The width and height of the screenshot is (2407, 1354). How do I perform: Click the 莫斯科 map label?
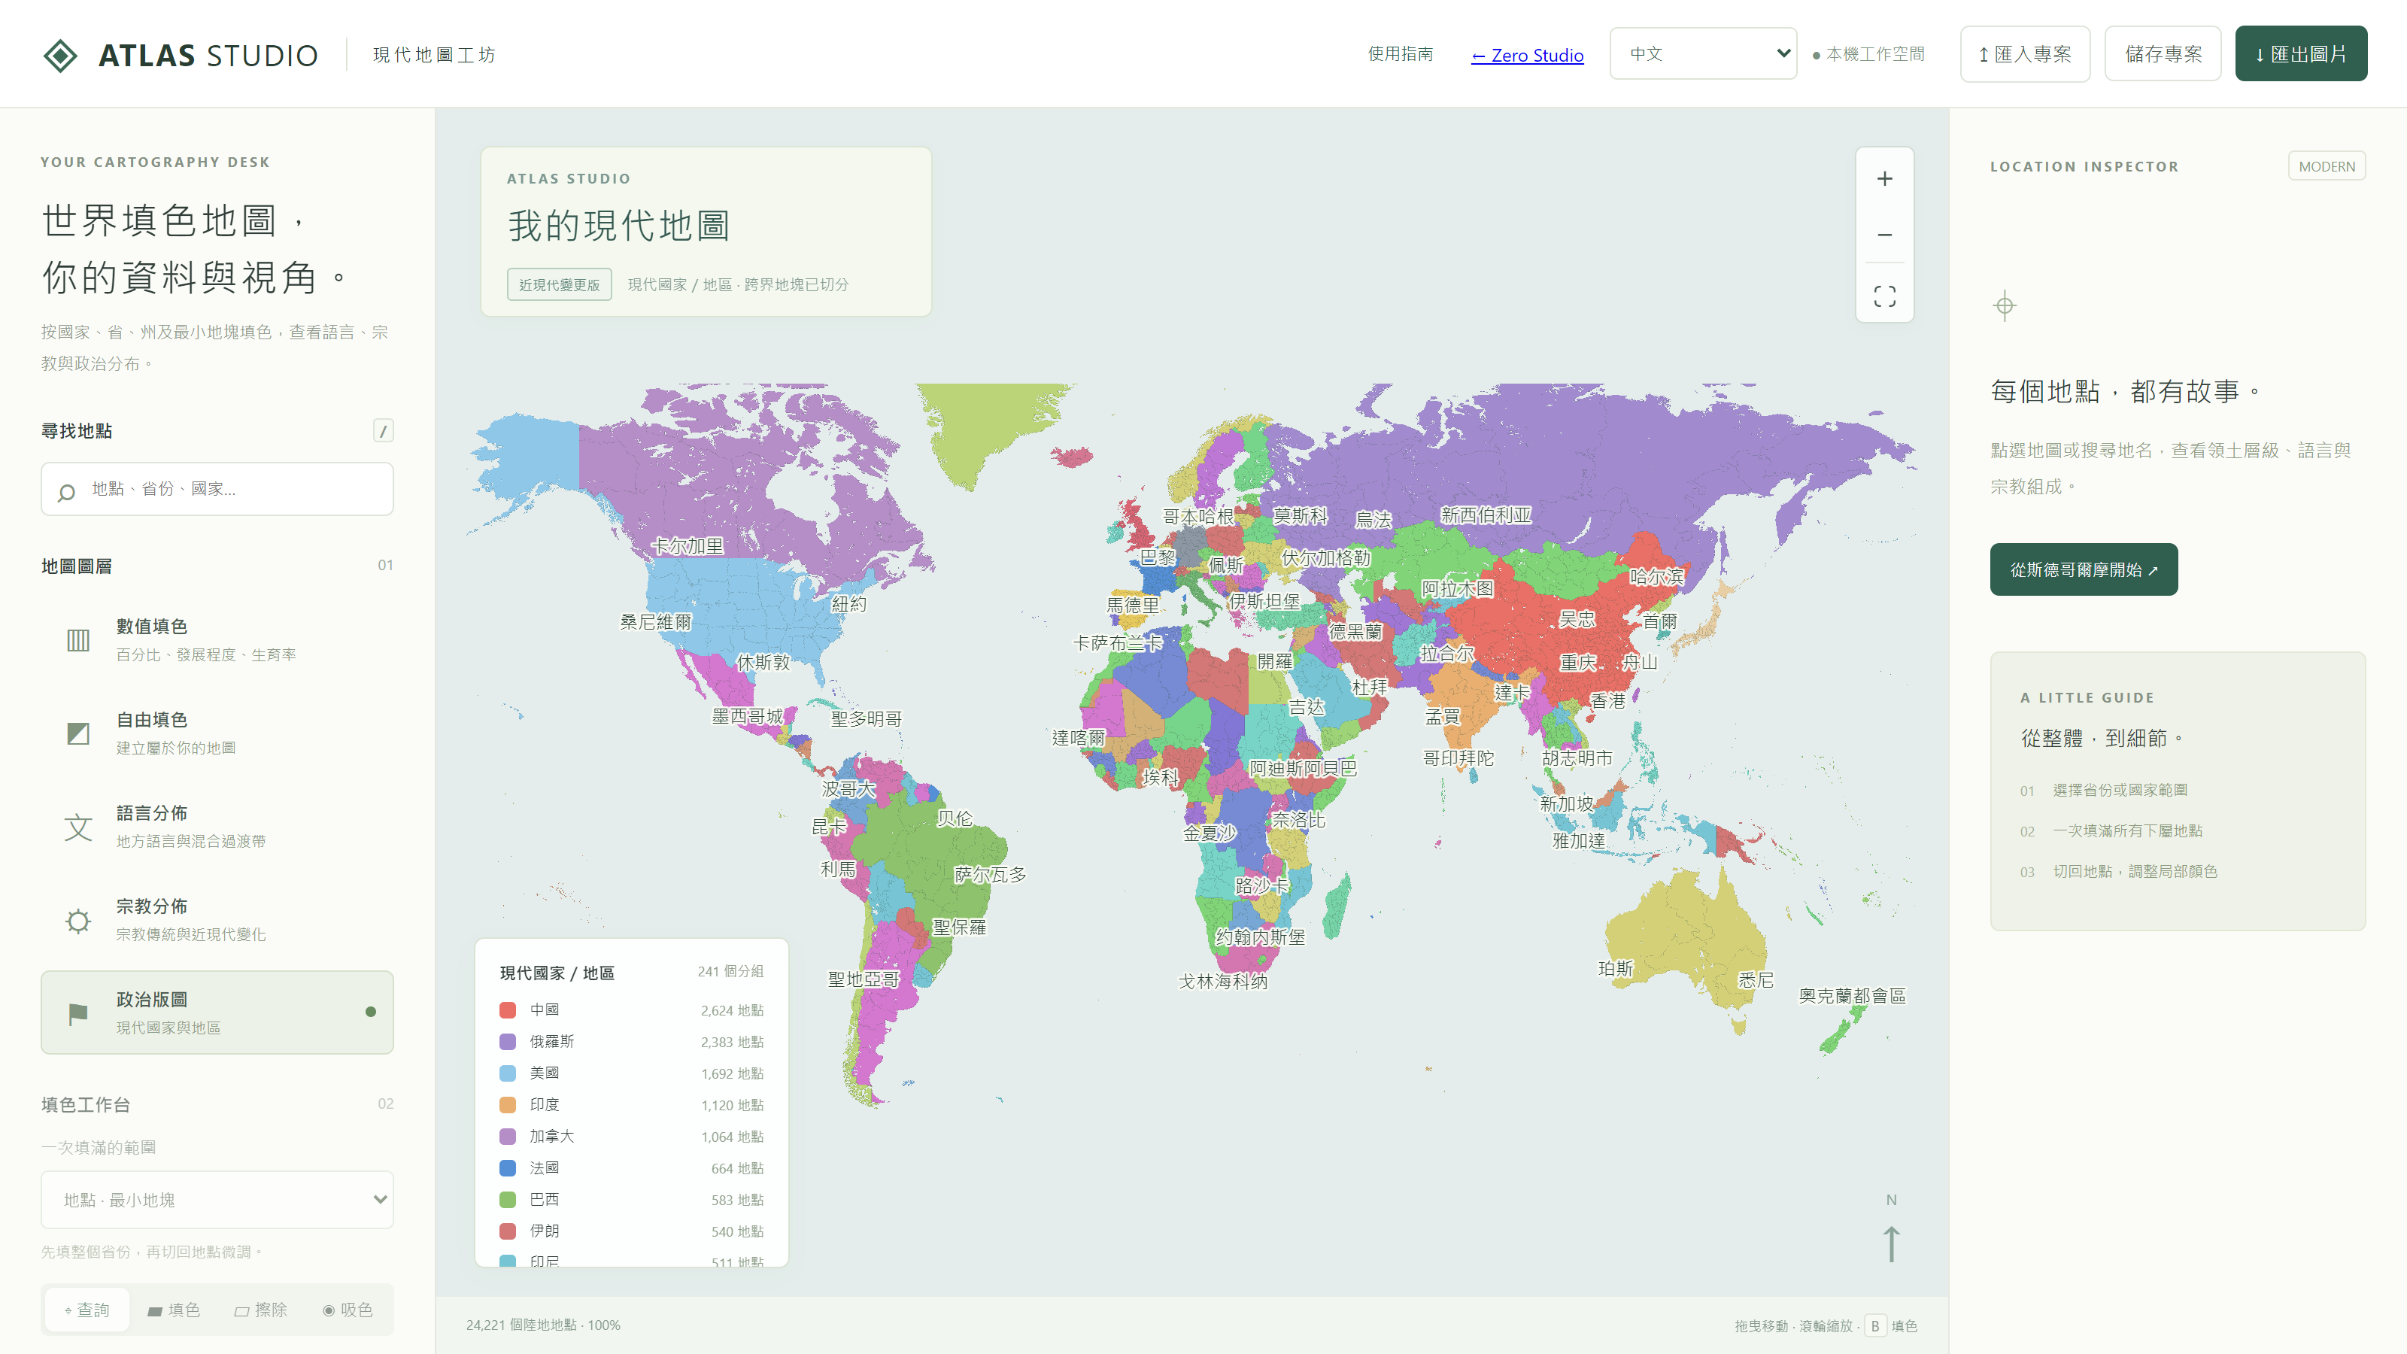click(x=1300, y=516)
